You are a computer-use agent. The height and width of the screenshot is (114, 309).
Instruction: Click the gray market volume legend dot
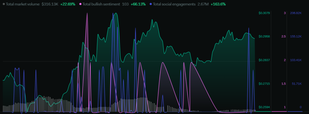4,4
